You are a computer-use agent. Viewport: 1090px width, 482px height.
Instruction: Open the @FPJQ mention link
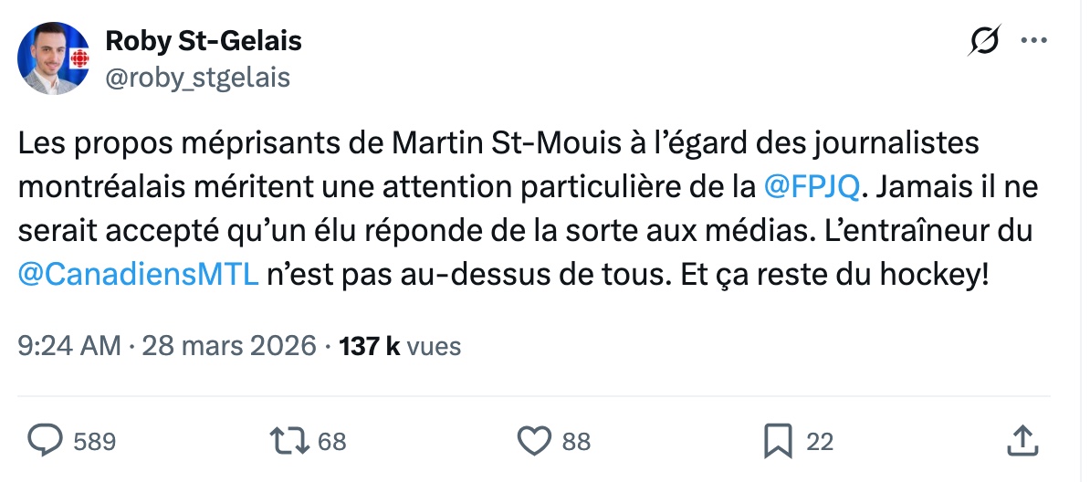click(x=811, y=185)
